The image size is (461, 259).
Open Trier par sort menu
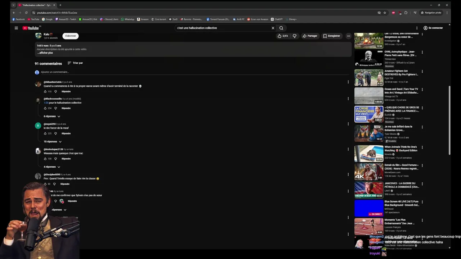point(75,63)
